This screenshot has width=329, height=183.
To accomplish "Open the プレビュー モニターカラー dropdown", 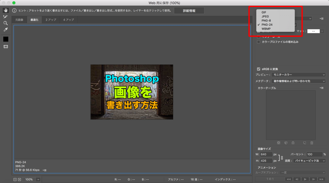I will pos(298,74).
